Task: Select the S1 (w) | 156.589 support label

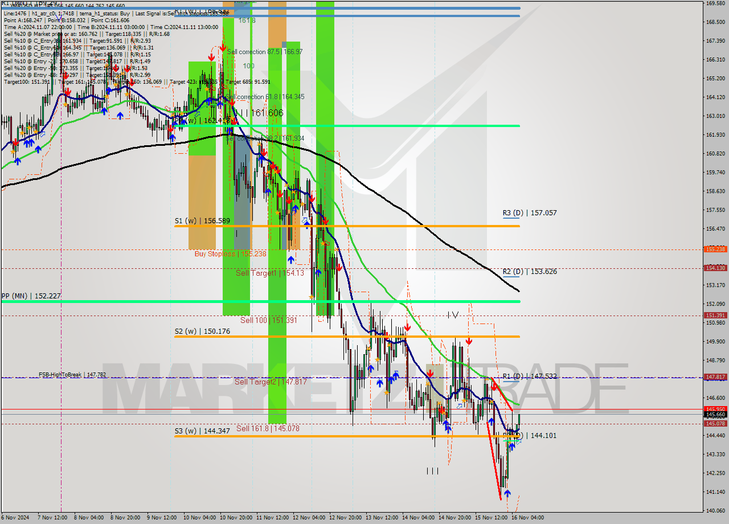Action: [x=202, y=220]
